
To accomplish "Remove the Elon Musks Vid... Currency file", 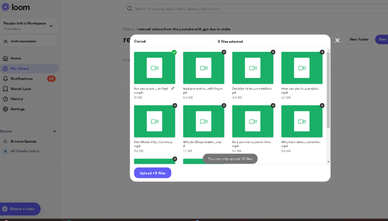I will (175, 105).
